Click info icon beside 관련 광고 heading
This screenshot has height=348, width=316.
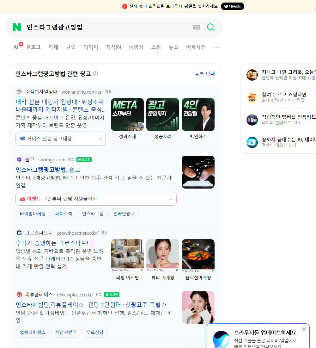pos(95,74)
